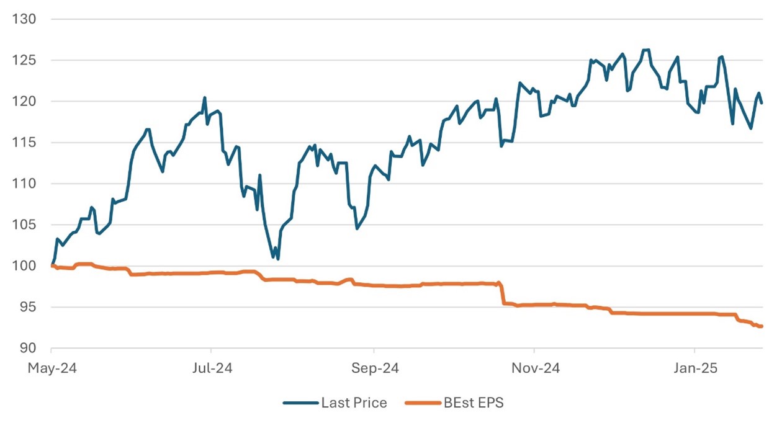Click the 120 y-axis value
This screenshot has width=782, height=428.
coord(25,102)
